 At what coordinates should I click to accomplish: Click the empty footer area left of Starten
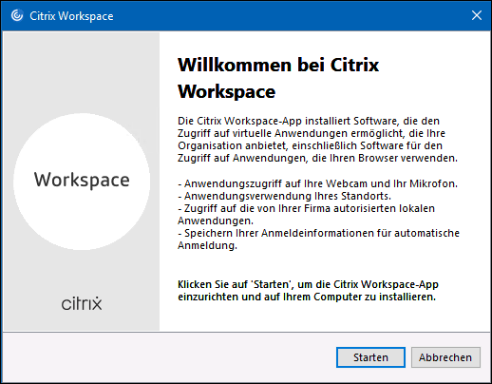(x=169, y=357)
